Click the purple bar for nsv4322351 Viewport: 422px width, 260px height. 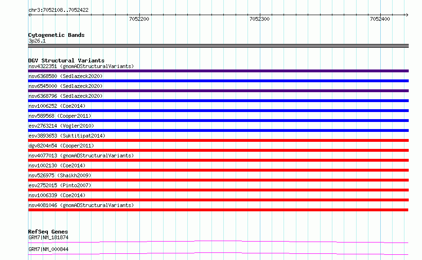click(218, 71)
